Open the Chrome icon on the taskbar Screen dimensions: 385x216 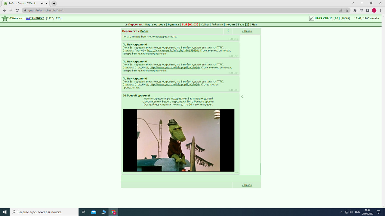coord(113,212)
